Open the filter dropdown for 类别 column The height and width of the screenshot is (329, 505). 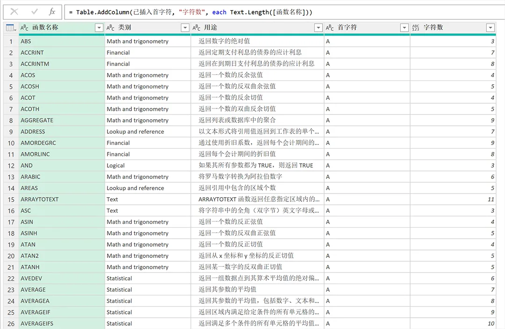point(185,28)
